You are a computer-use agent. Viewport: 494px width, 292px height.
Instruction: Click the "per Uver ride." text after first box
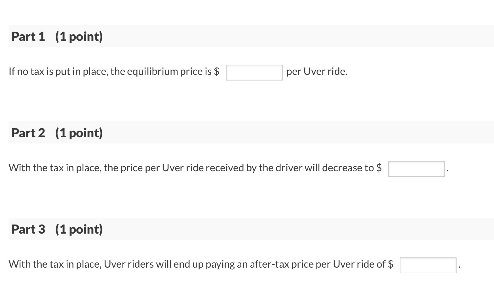[317, 71]
